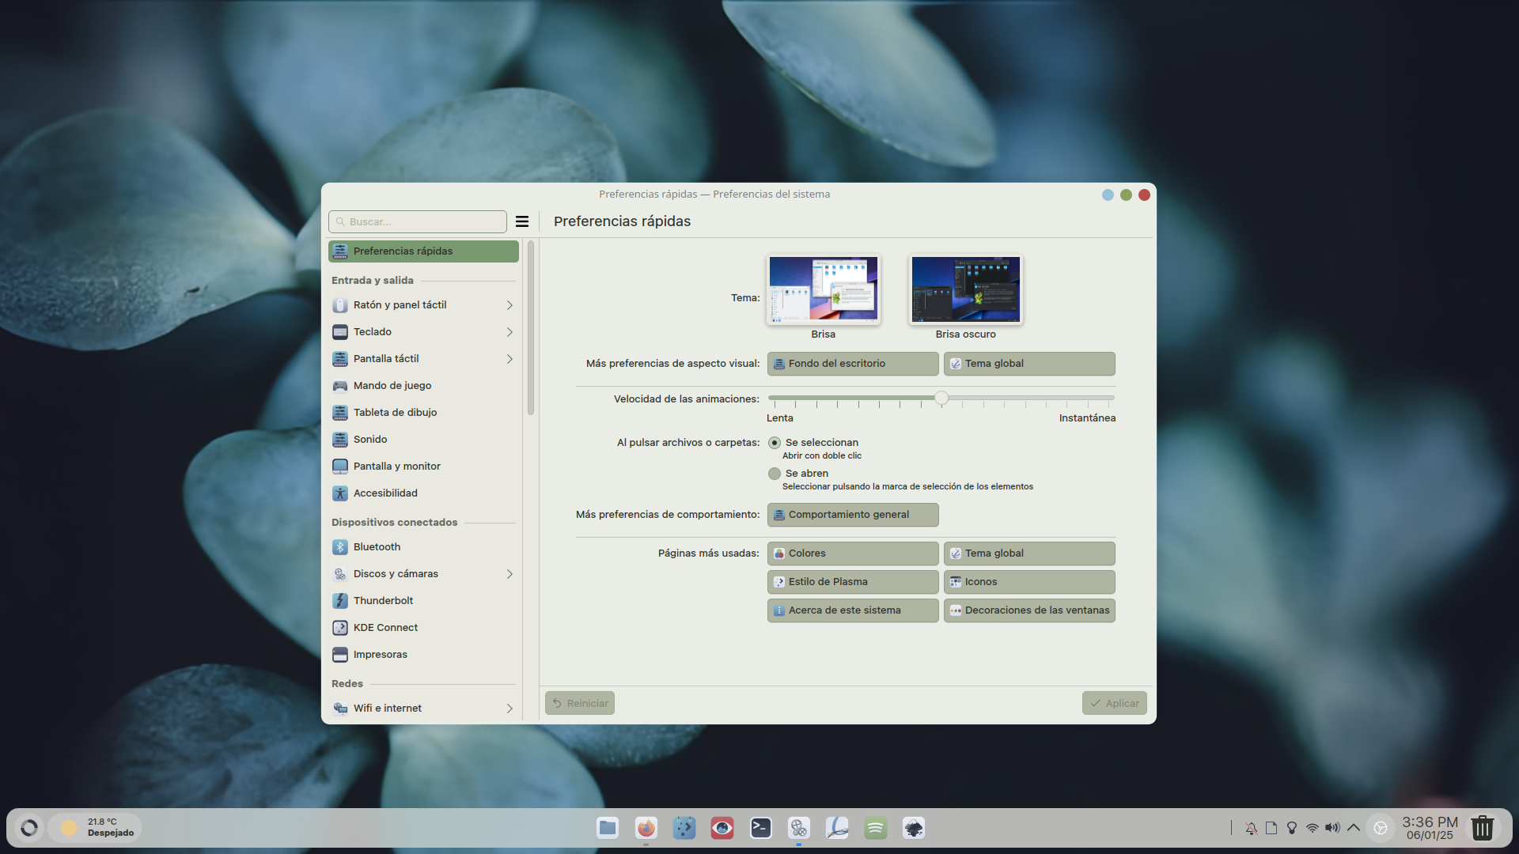The width and height of the screenshot is (1519, 854).
Task: Open the application launcher in panel
Action: 29,828
